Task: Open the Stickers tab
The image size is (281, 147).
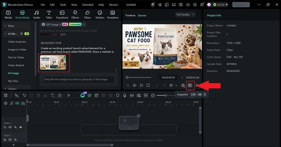Action: pyautogui.click(x=100, y=15)
